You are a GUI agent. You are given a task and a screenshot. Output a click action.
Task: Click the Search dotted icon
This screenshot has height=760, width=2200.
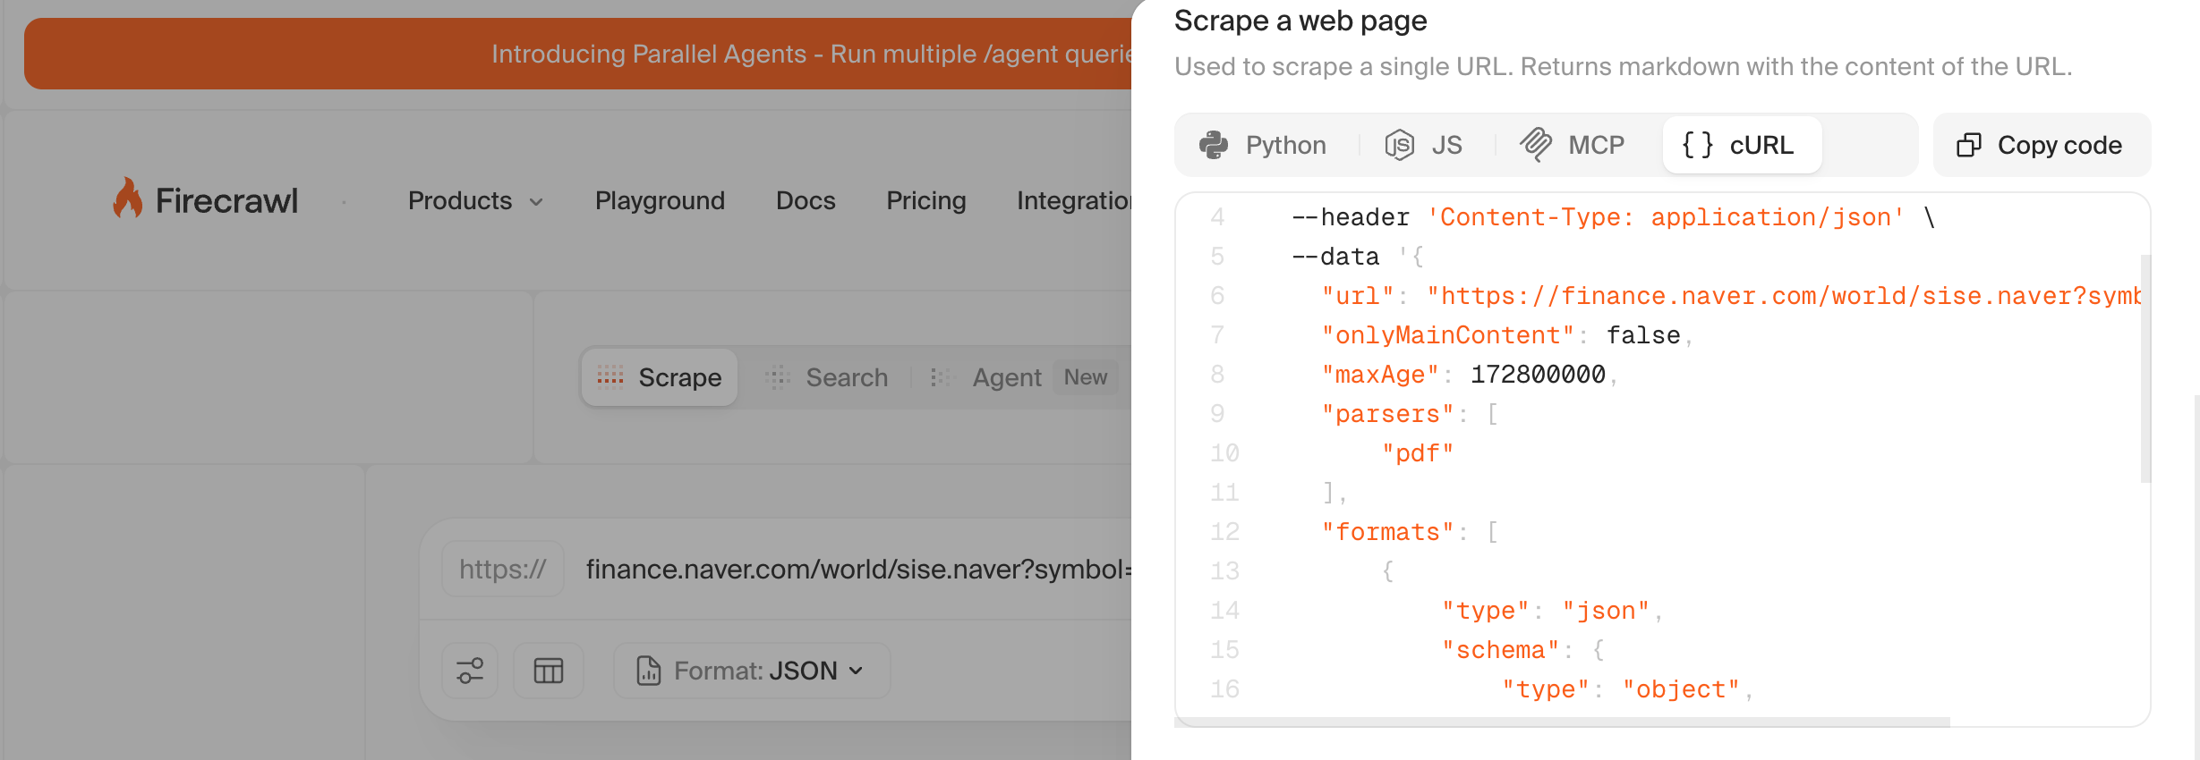[x=778, y=377]
